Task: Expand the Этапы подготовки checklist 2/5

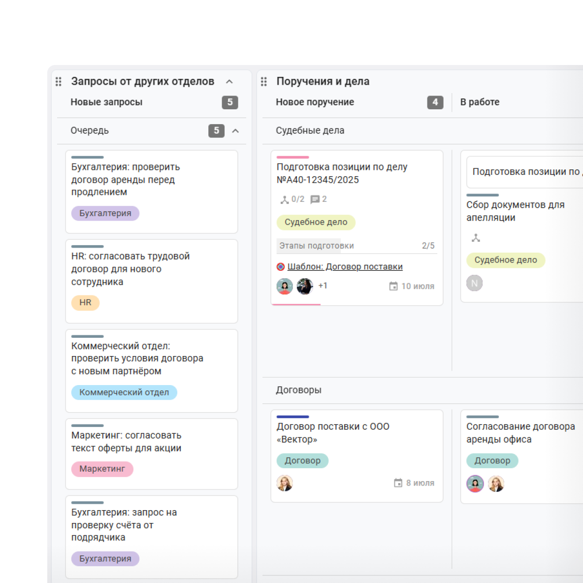Action: coord(356,246)
